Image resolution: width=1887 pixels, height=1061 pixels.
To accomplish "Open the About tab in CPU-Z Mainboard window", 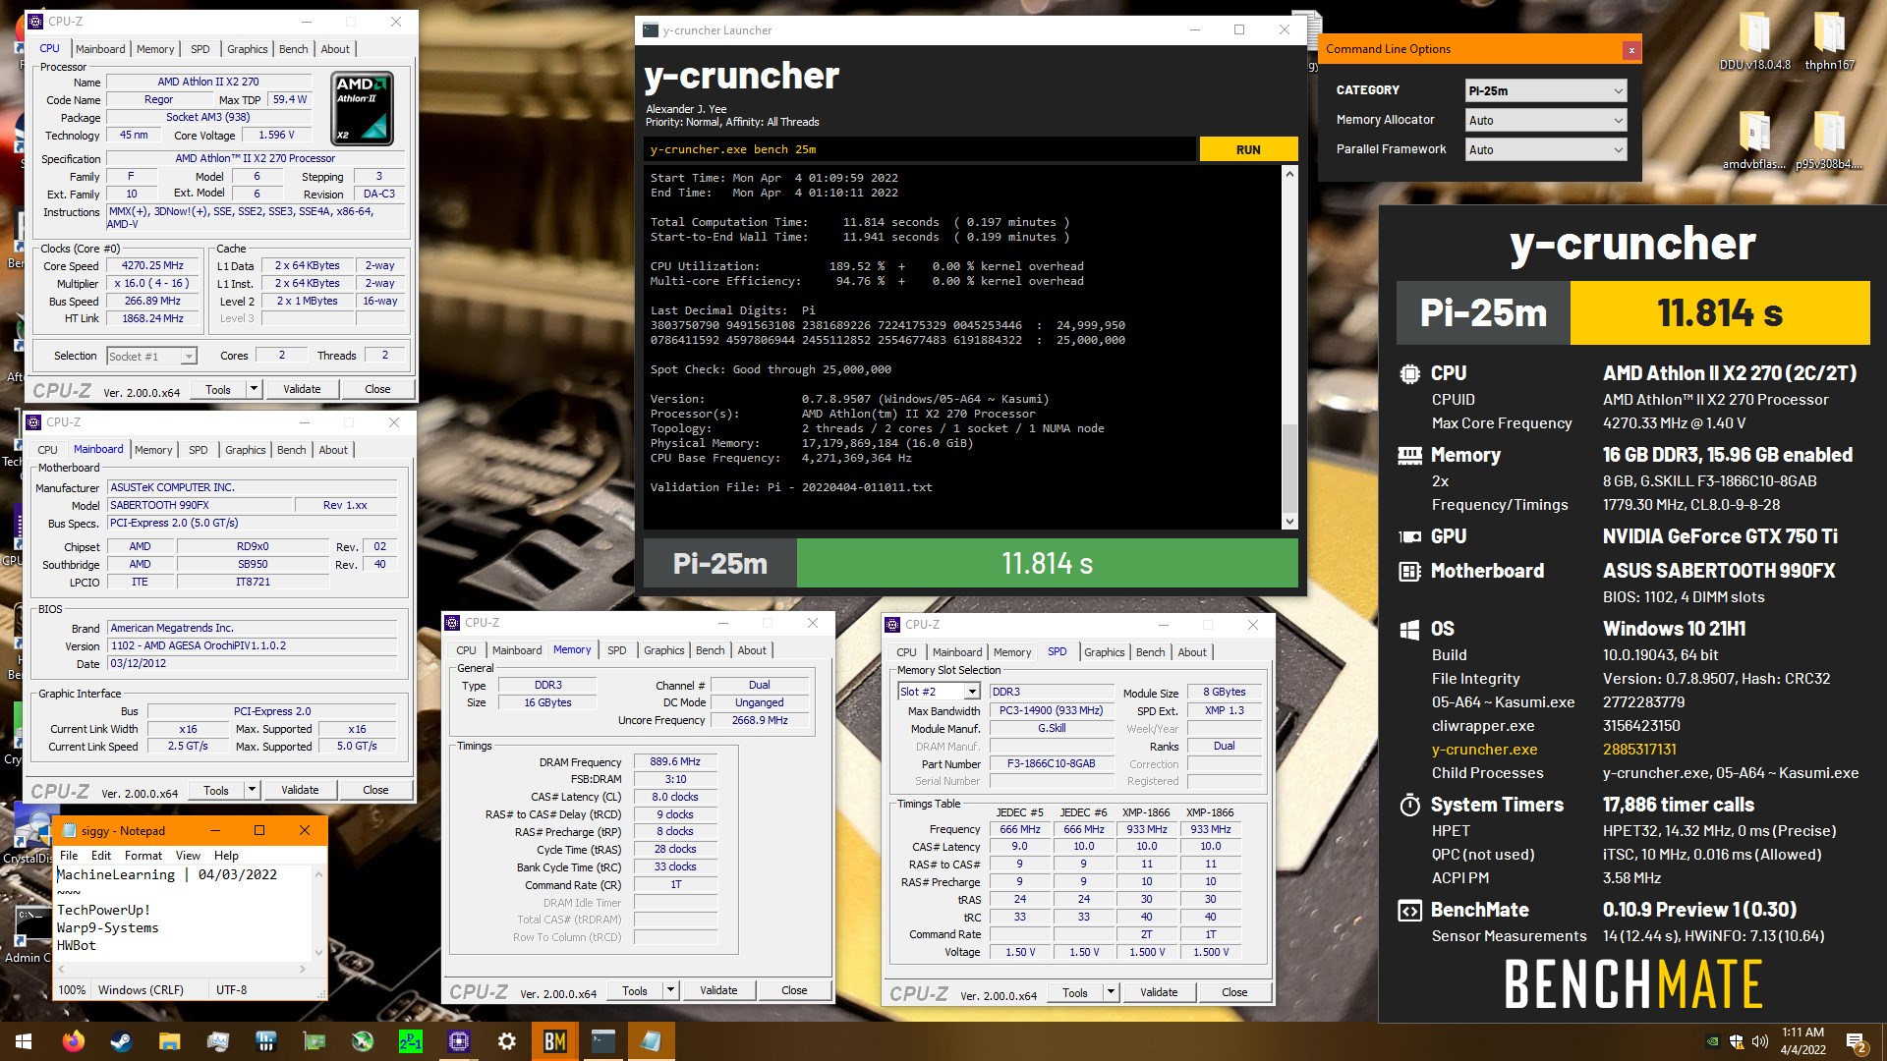I will [x=333, y=450].
